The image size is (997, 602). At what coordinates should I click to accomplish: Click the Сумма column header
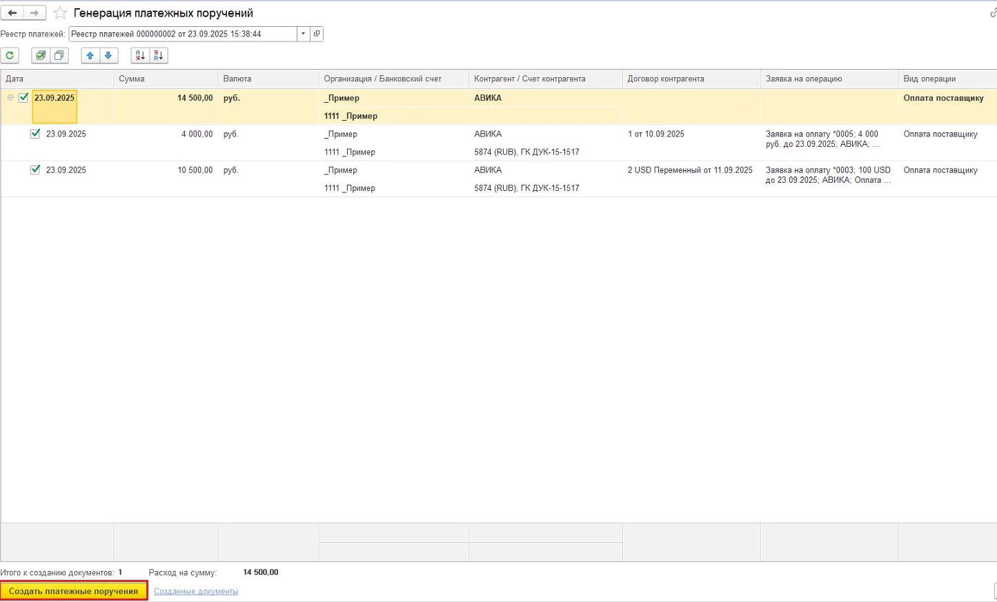(166, 79)
